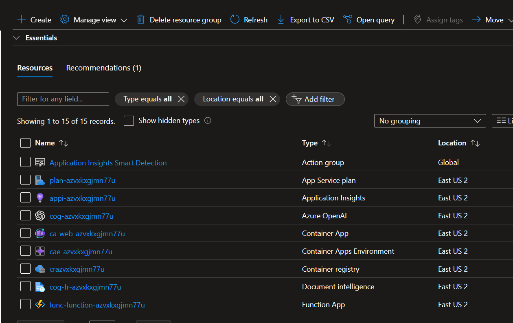Sort by Location column arrows
513x323 pixels.
[x=475, y=143]
